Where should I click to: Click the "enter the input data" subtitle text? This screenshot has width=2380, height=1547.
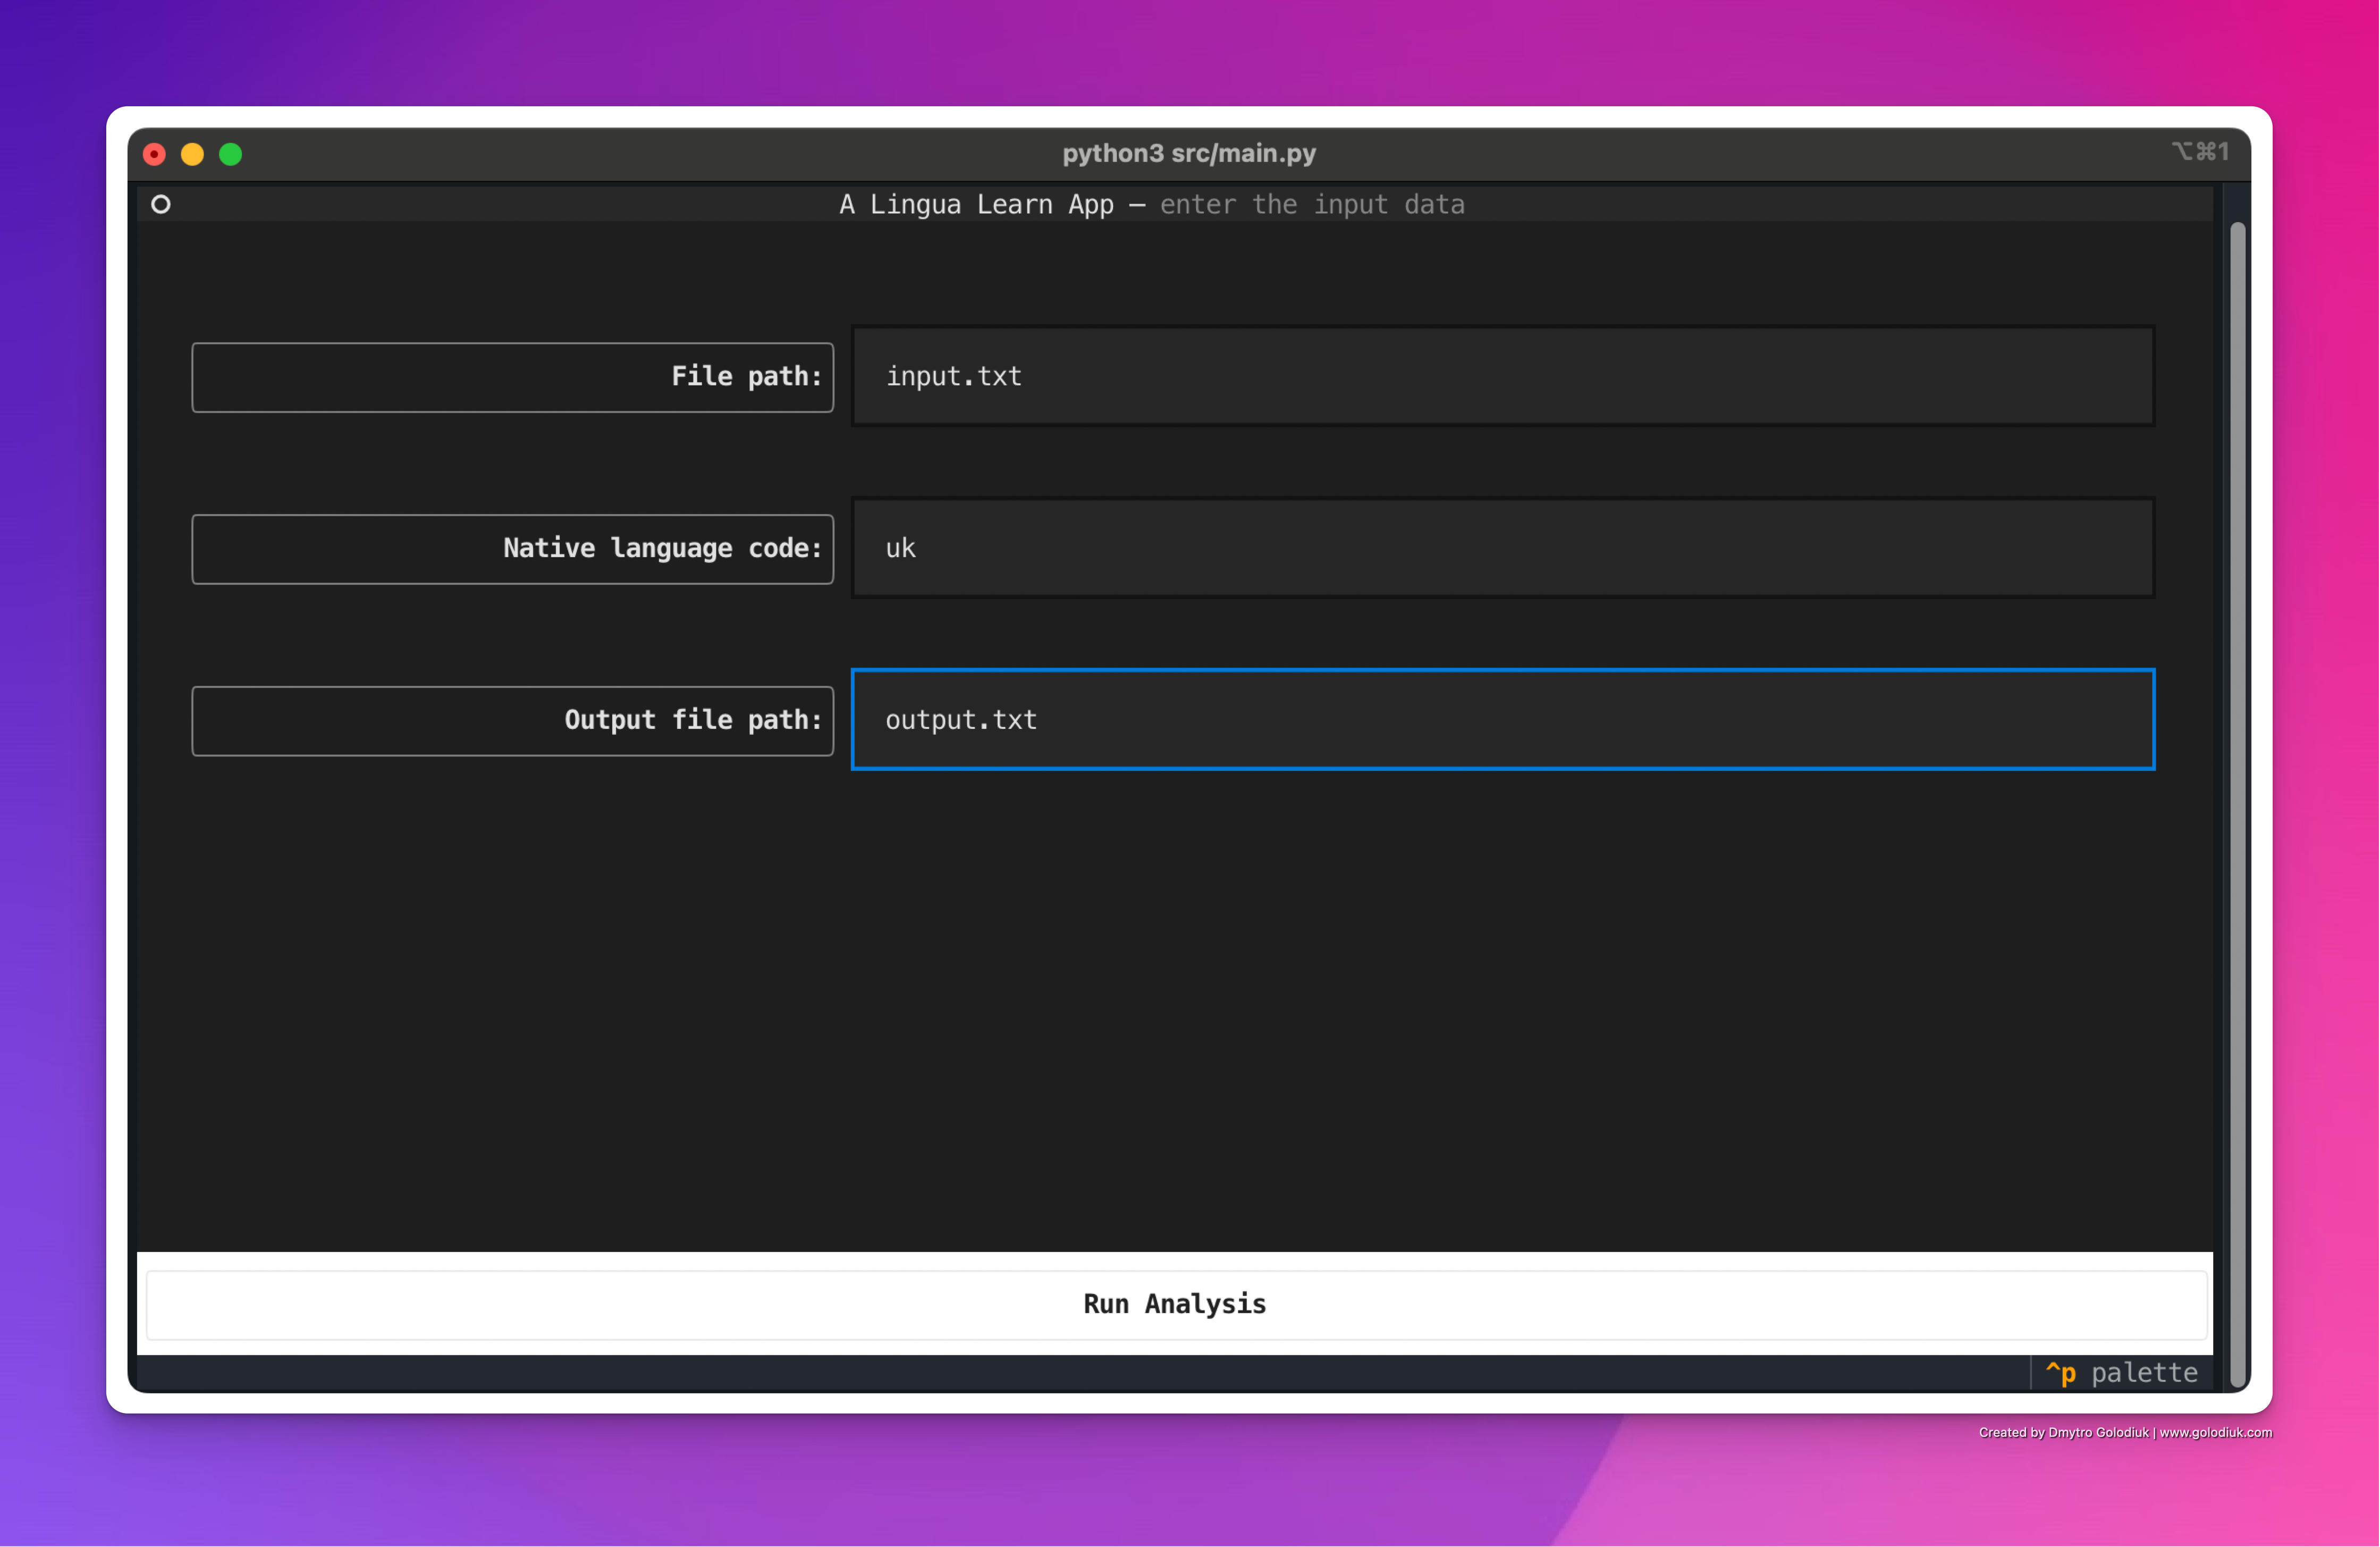1312,204
